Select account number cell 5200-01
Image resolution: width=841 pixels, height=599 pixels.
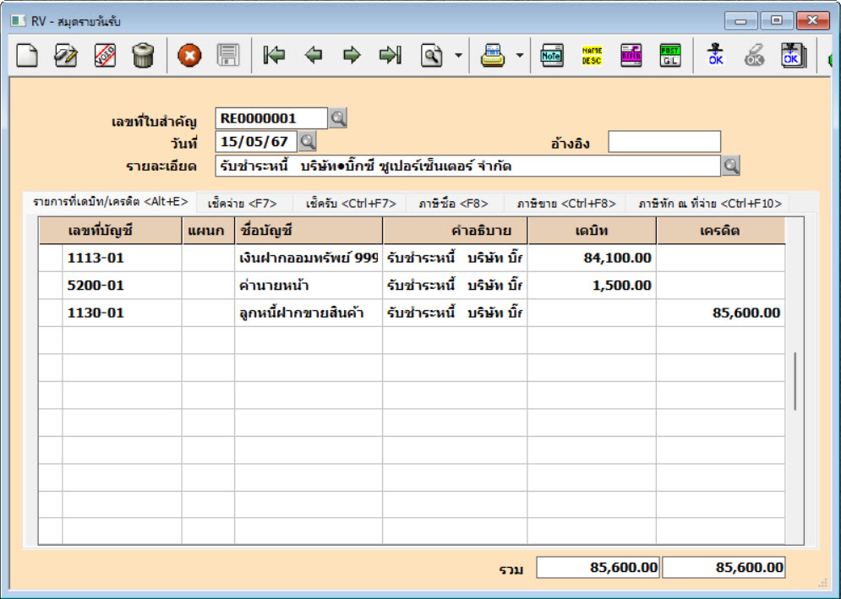[x=122, y=286]
